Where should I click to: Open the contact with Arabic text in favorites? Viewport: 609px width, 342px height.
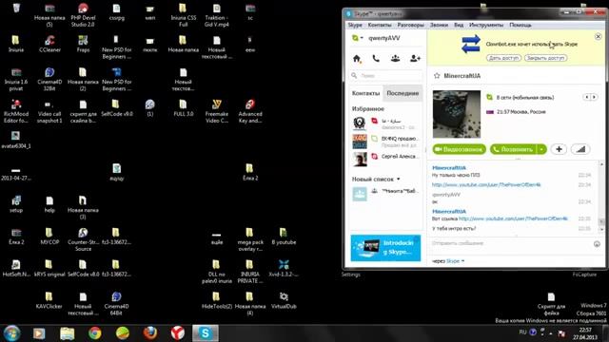click(385, 123)
